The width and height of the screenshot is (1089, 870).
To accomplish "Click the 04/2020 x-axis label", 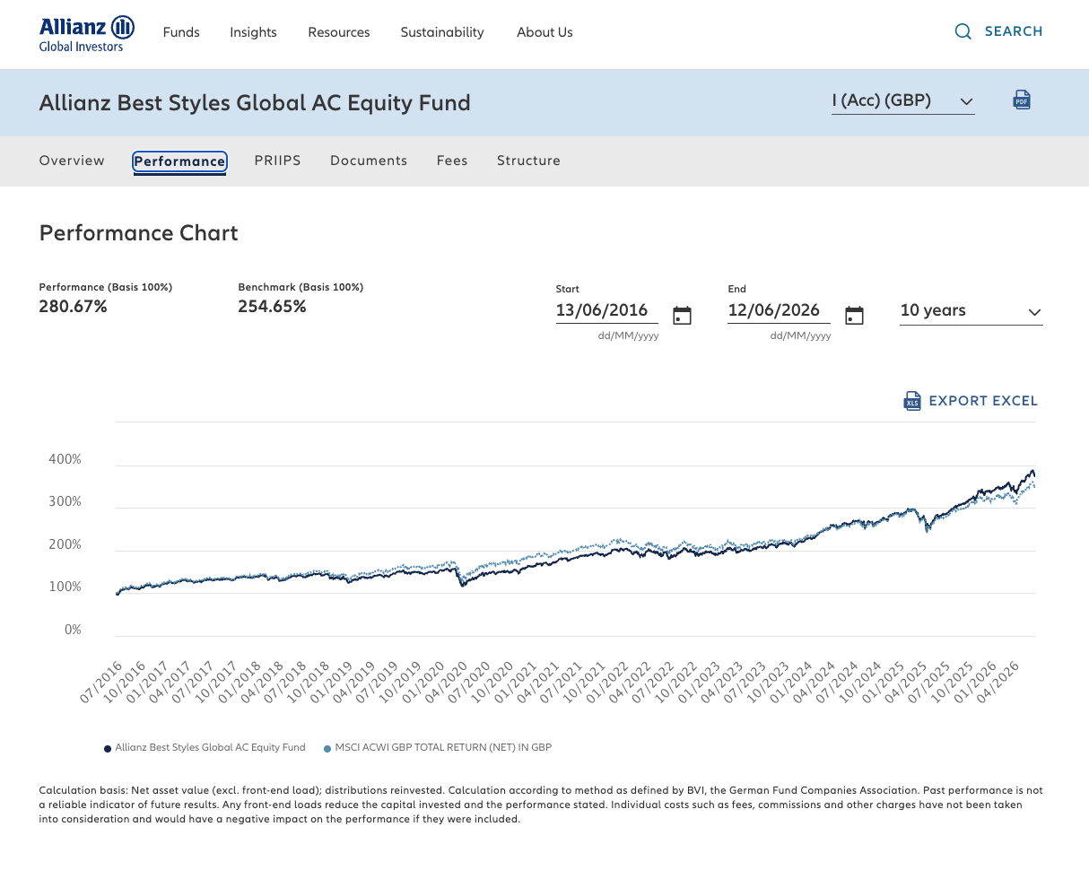I will 446,683.
